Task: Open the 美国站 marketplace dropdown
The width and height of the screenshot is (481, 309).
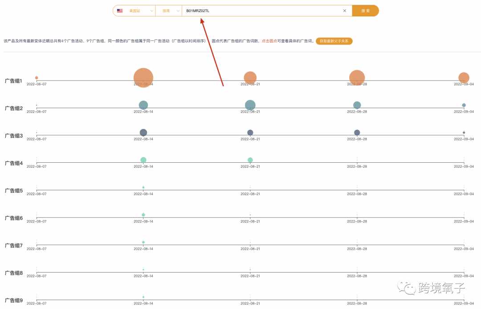Action: tap(135, 11)
